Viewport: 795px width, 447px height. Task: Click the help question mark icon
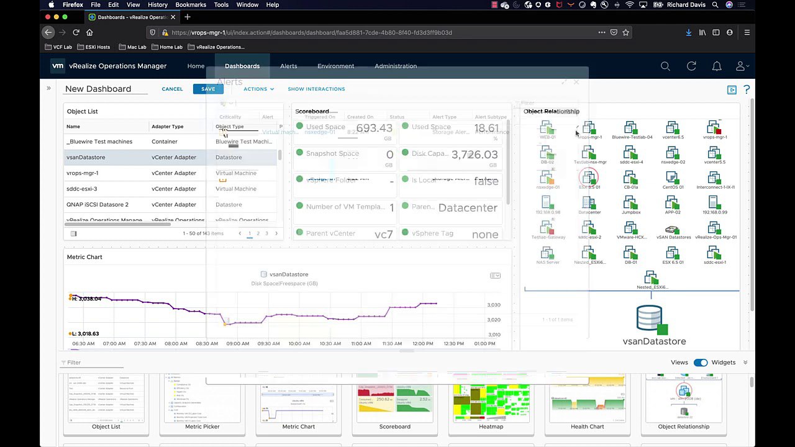tap(747, 90)
